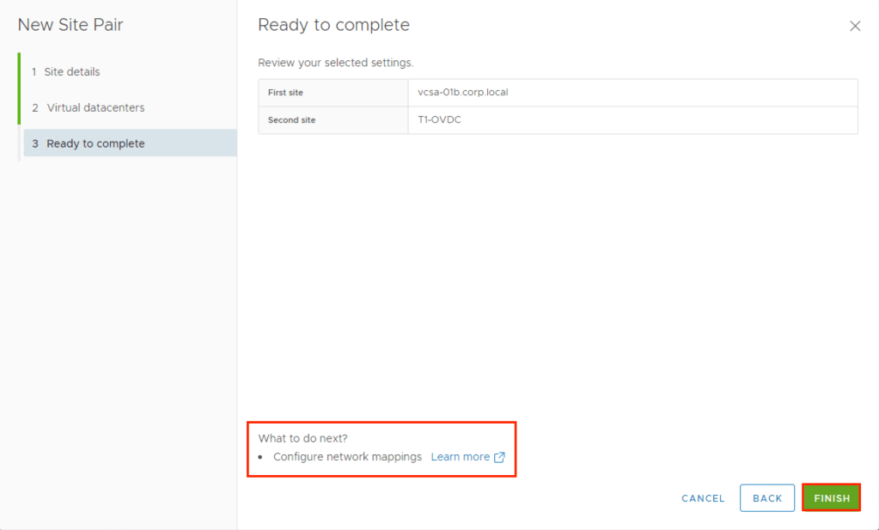This screenshot has height=530, width=879.
Task: Close the New Site Pair wizard
Action: (854, 26)
